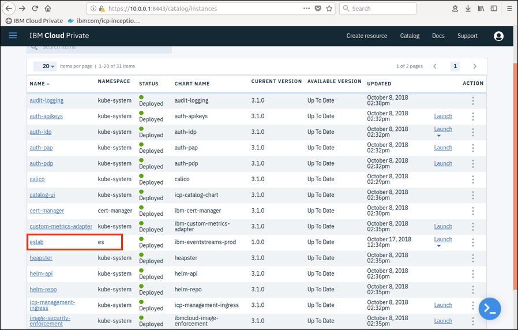Reload the page with the refresh icon

35,8
